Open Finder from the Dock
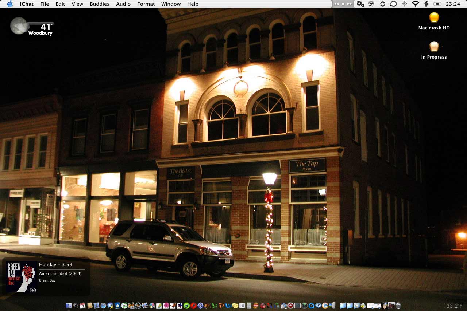The width and height of the screenshot is (467, 311). (x=69, y=306)
